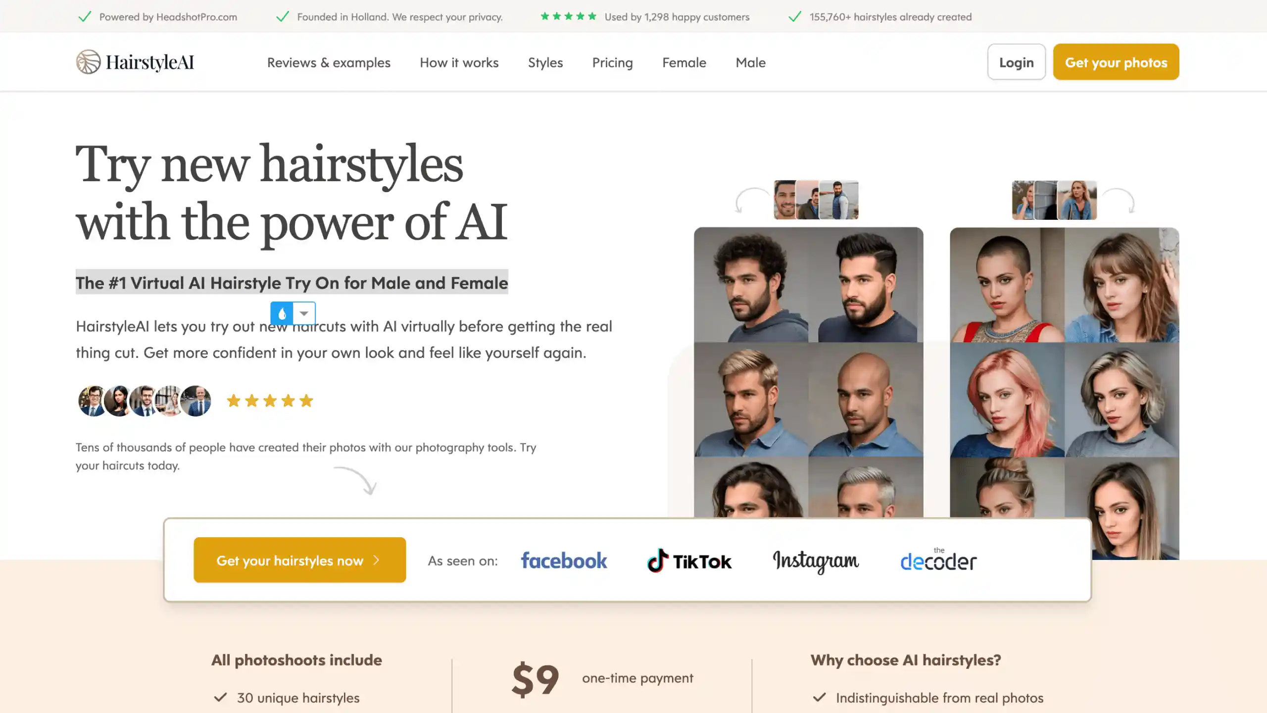Go to the Pricing page
This screenshot has height=713, width=1267.
(612, 62)
